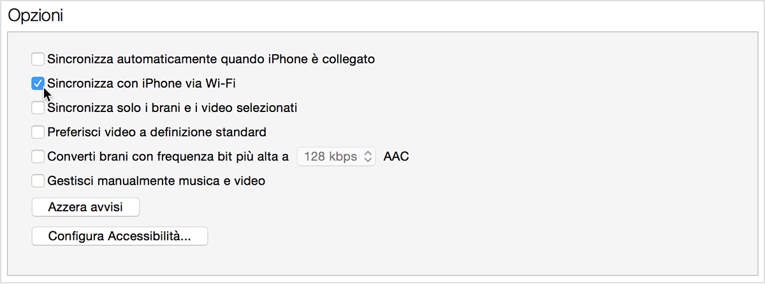Open the 128 kbps bitrate dropdown
The width and height of the screenshot is (765, 284).
tap(337, 157)
